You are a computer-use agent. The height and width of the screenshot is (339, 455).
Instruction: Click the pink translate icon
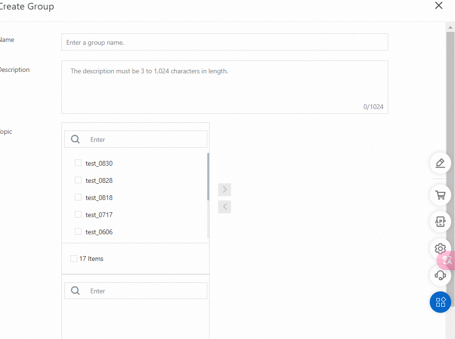point(447,260)
